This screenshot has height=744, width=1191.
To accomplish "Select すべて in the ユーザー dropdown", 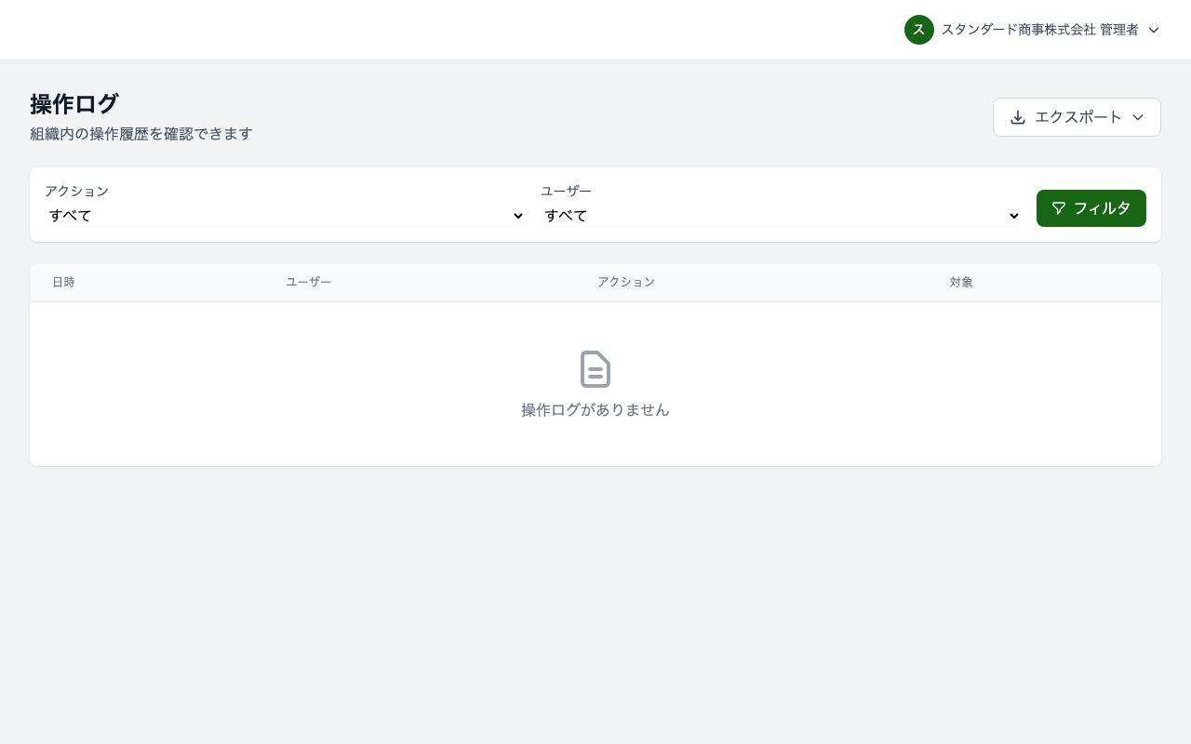I will tap(566, 216).
